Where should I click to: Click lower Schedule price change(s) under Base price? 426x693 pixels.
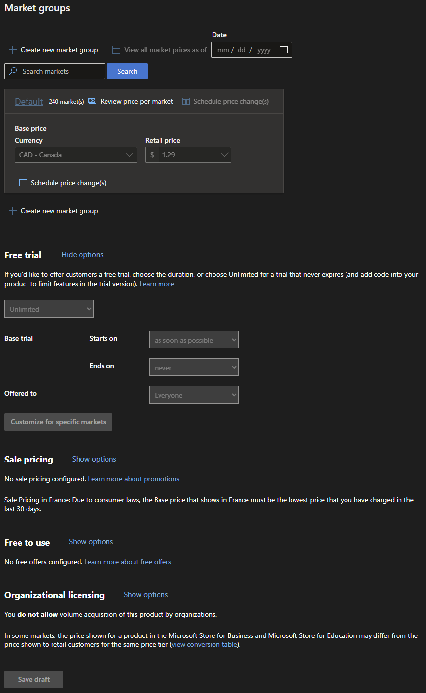click(69, 183)
